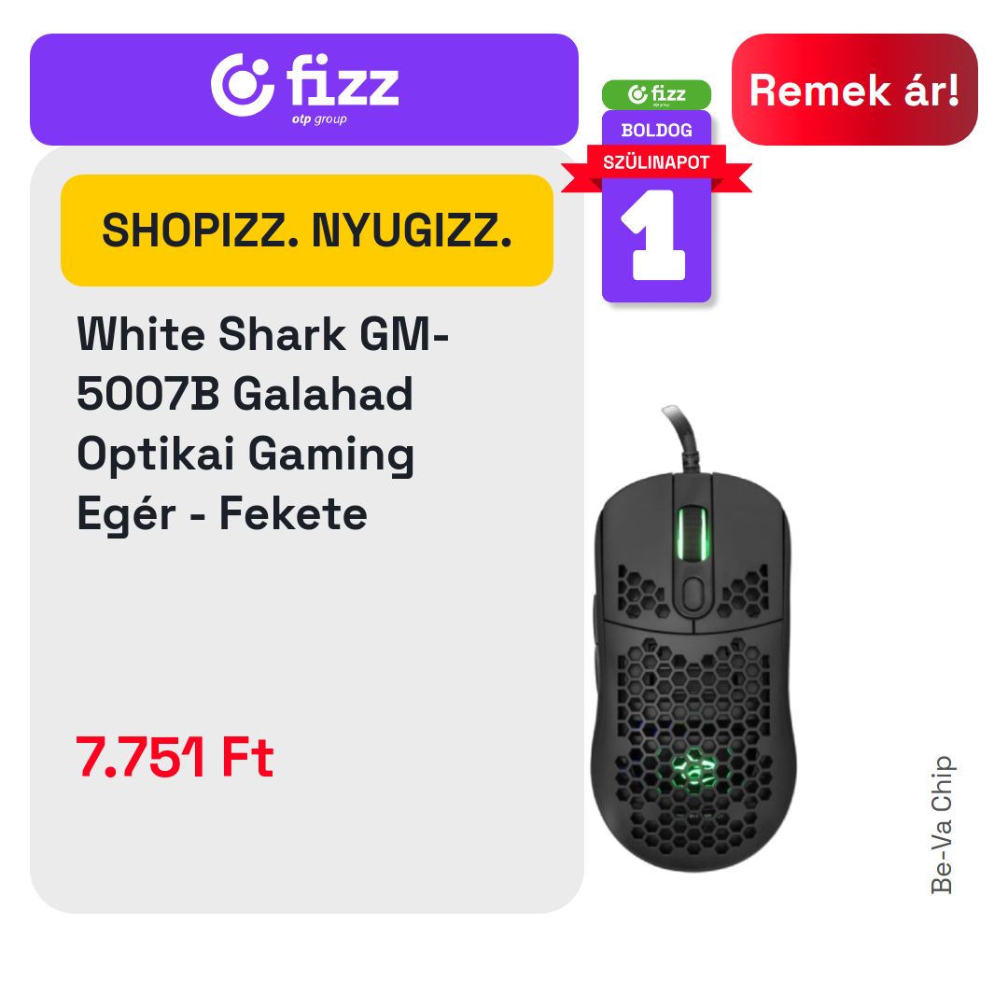The width and height of the screenshot is (1008, 1008).
Task: Click the Remek ár! red button
Action: tap(854, 90)
